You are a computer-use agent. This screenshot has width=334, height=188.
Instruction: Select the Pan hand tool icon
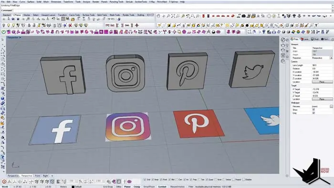click(158, 16)
